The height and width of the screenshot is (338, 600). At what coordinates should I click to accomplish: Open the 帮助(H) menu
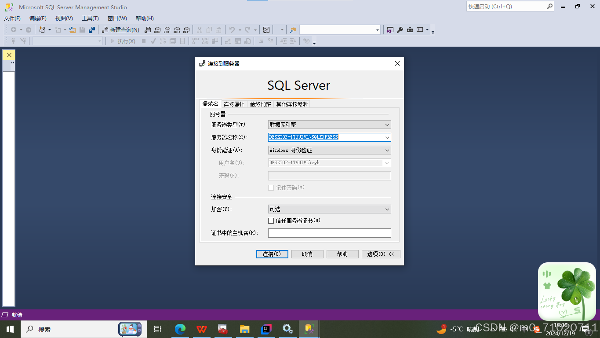point(145,18)
